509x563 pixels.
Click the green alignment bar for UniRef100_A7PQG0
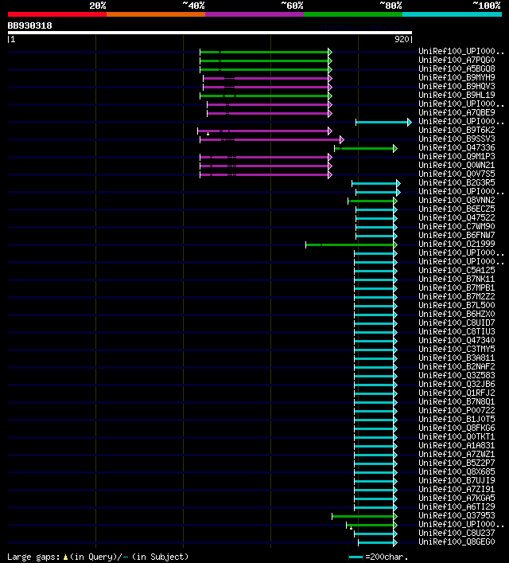tap(266, 61)
